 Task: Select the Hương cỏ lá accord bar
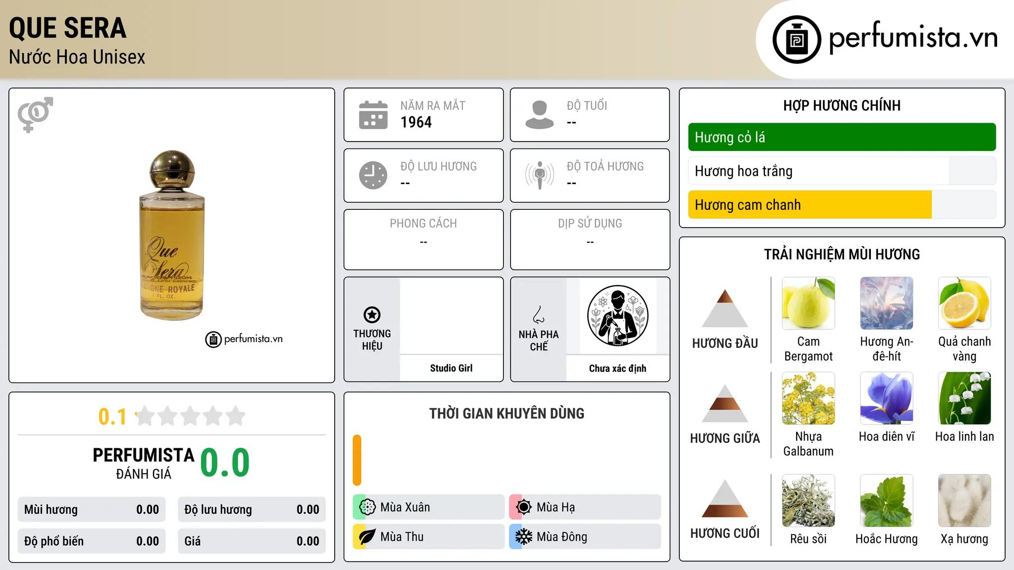coord(842,137)
